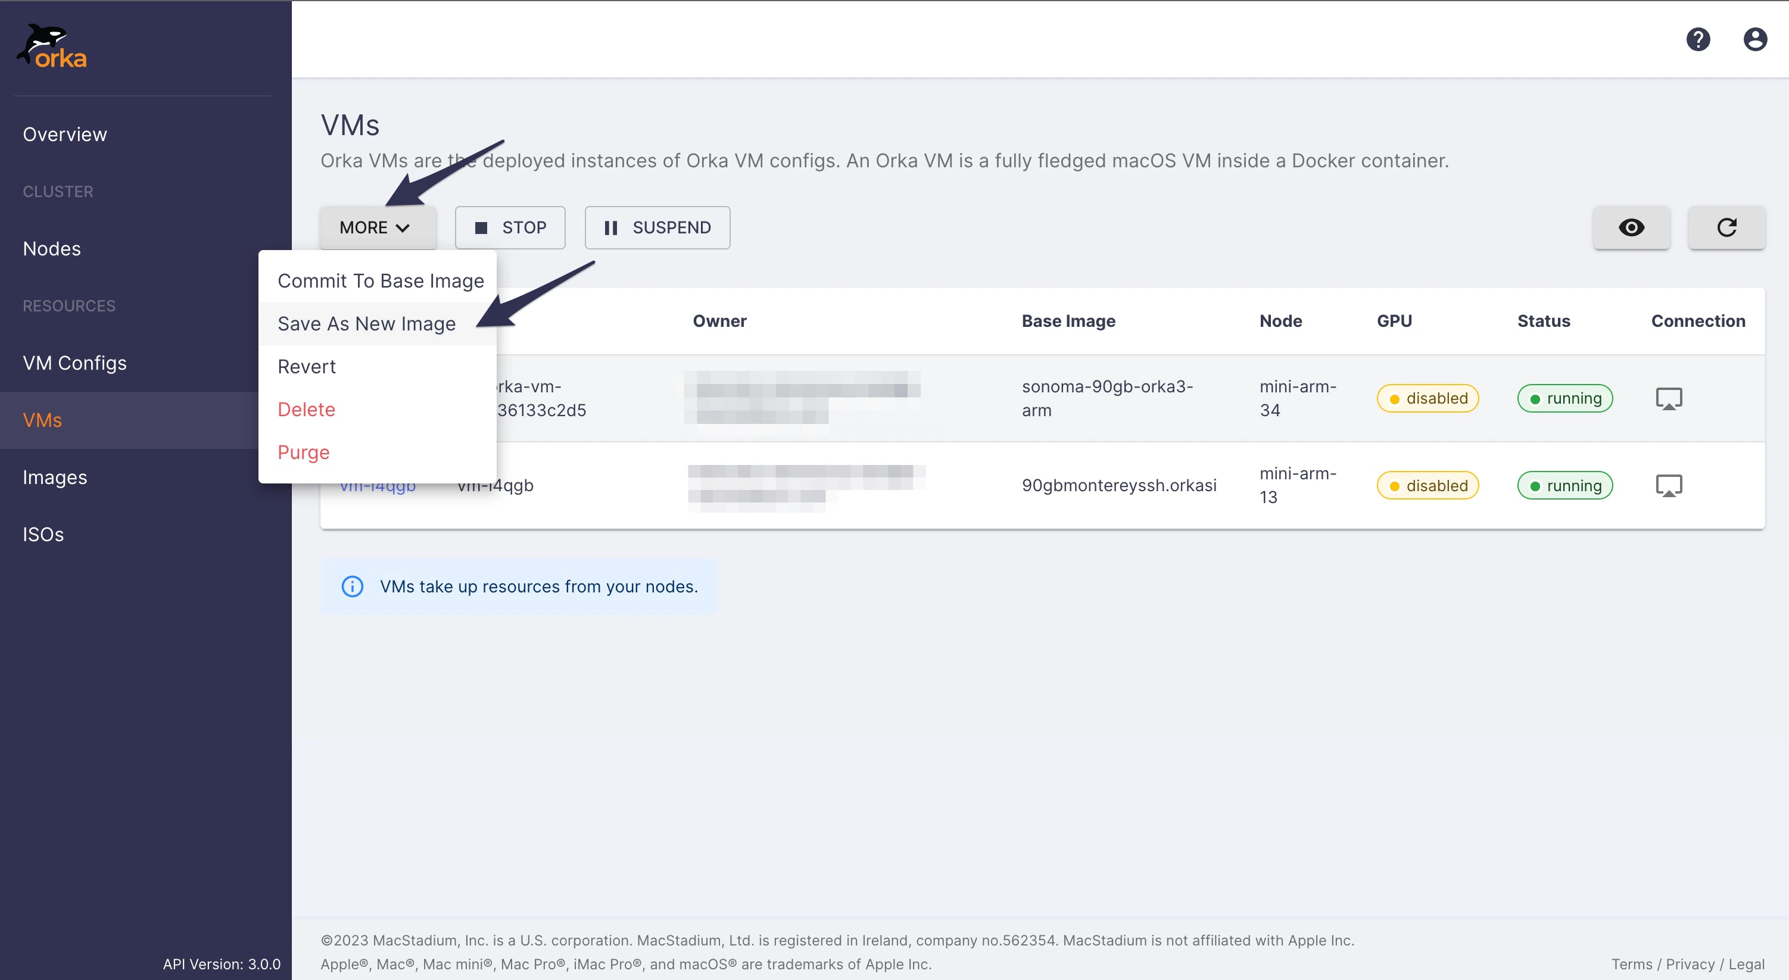This screenshot has height=980, width=1789.
Task: Select Delete in the dropdown
Action: [x=306, y=409]
